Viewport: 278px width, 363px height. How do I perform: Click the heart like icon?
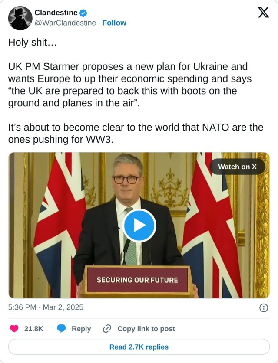[x=14, y=329]
